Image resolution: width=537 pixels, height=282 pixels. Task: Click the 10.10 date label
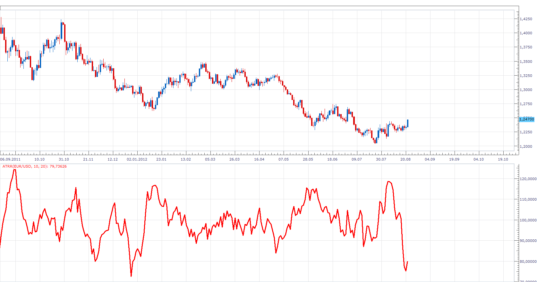(x=39, y=159)
